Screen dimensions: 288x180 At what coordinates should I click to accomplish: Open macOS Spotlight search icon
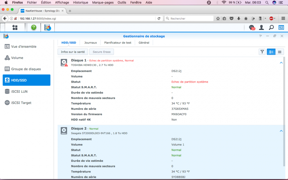point(267,3)
